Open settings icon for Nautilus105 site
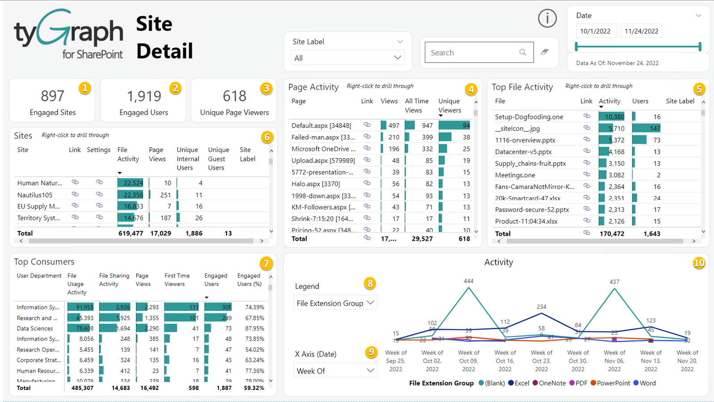 tap(99, 194)
